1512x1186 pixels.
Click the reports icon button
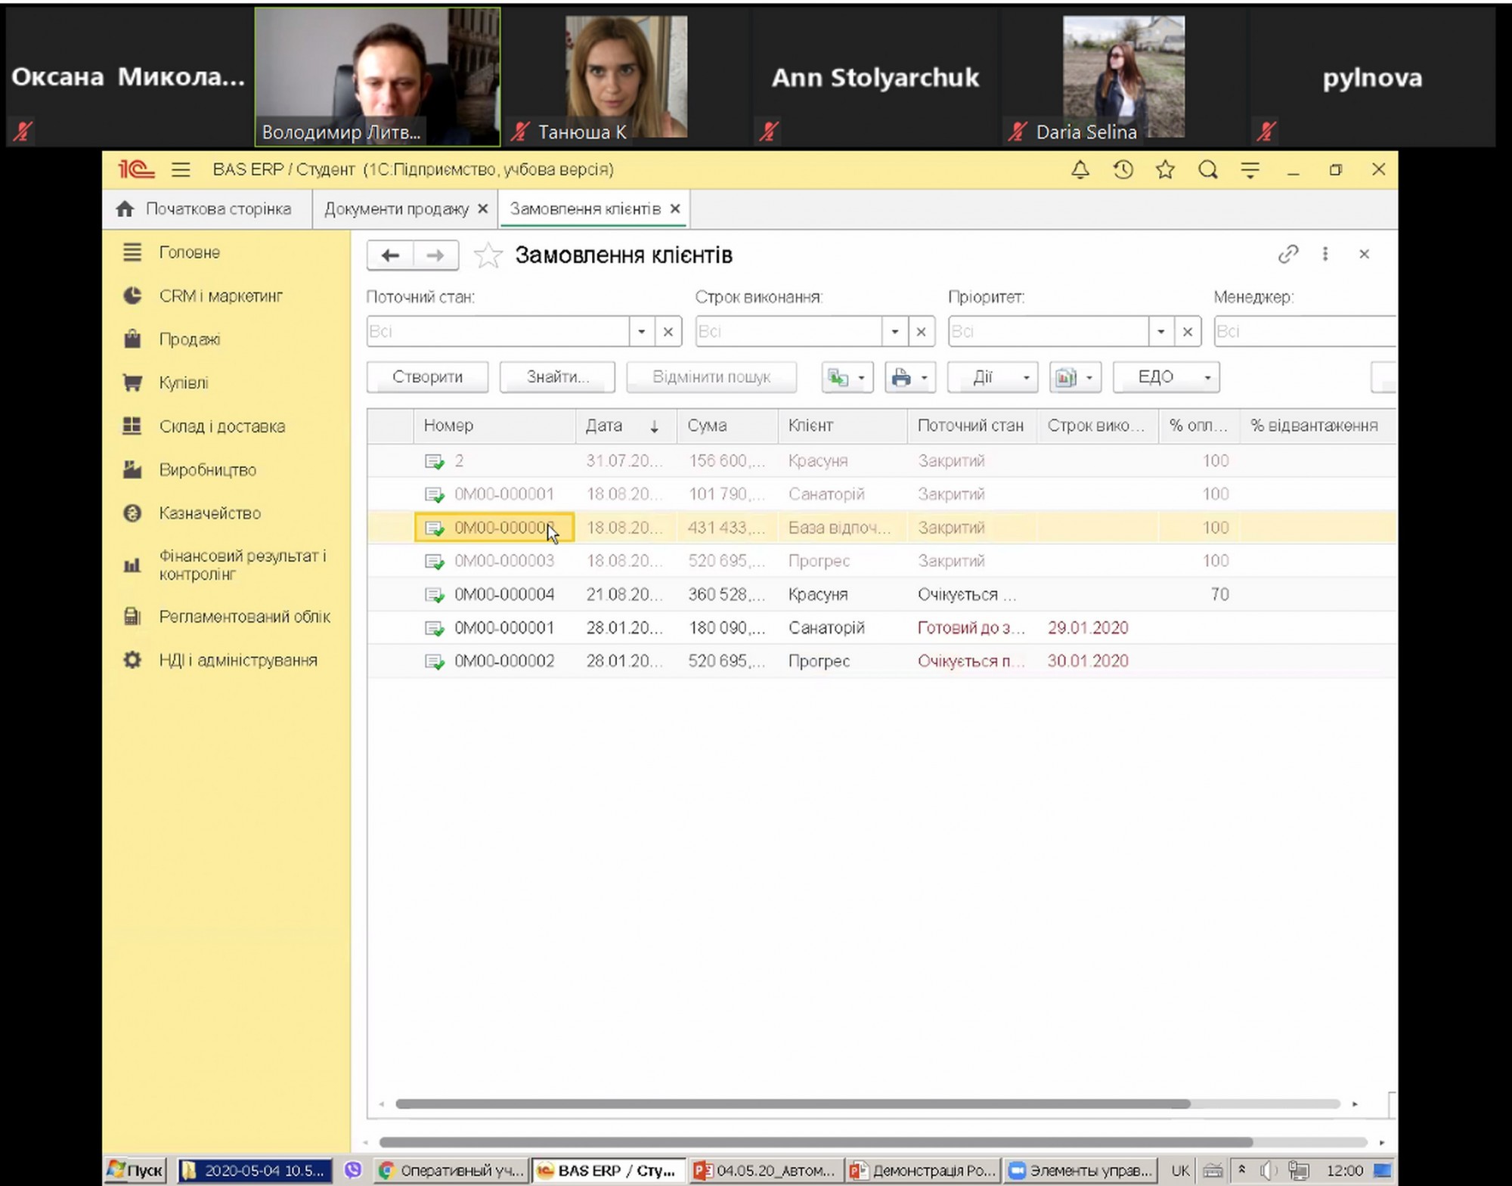[1075, 376]
